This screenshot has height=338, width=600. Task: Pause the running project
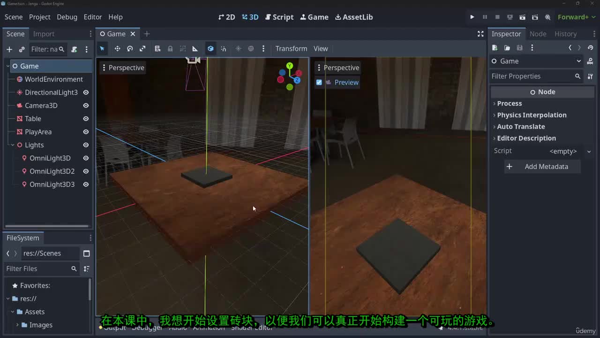(485, 17)
